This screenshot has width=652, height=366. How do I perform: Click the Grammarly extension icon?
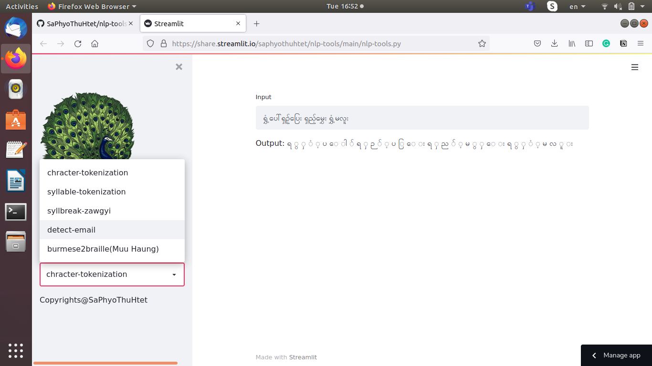[x=606, y=44]
